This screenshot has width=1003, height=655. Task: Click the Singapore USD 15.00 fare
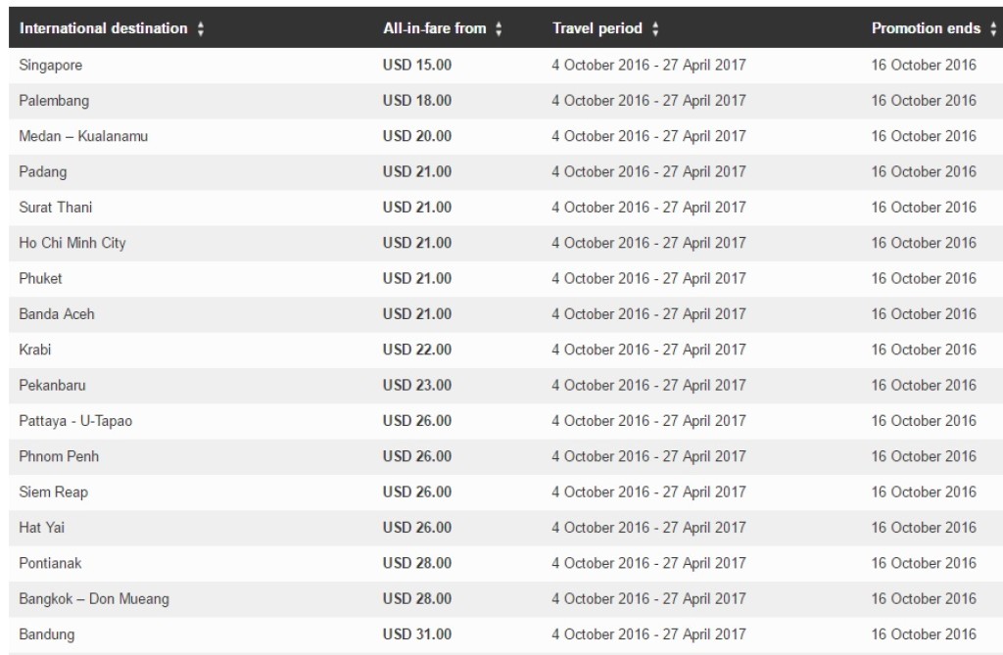point(417,65)
